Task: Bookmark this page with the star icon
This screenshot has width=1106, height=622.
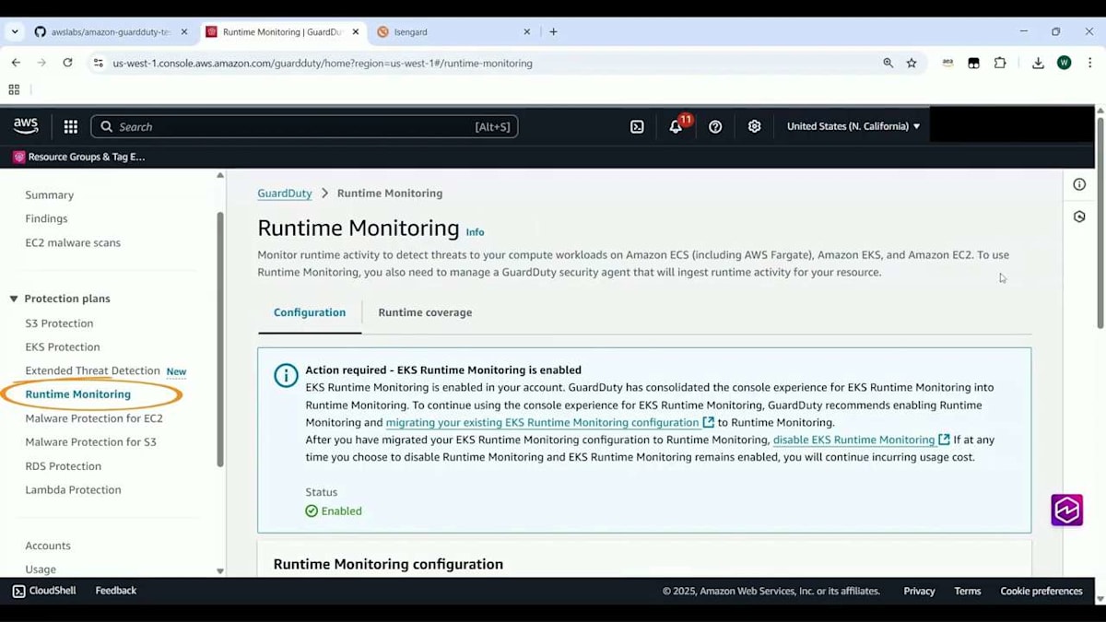Action: (x=912, y=63)
